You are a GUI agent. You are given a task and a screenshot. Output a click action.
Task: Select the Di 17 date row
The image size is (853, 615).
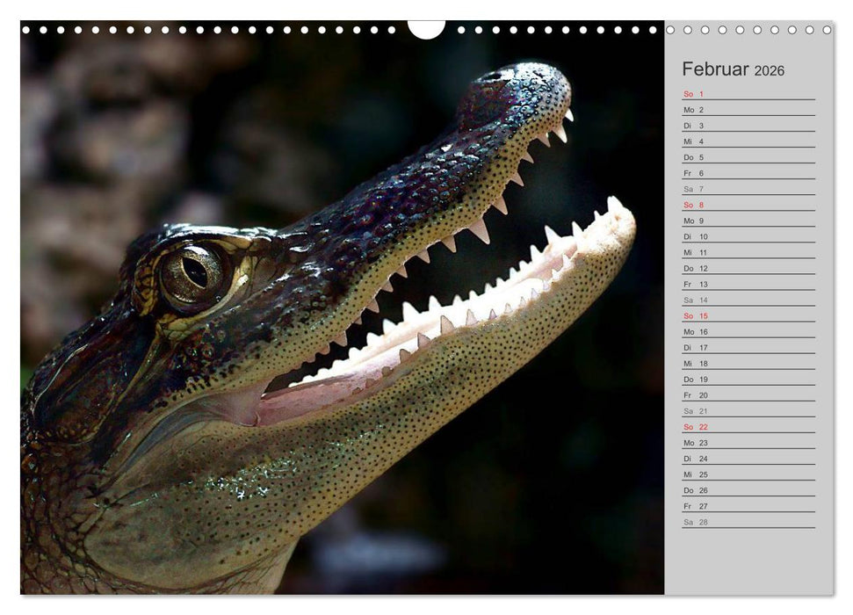coord(748,347)
